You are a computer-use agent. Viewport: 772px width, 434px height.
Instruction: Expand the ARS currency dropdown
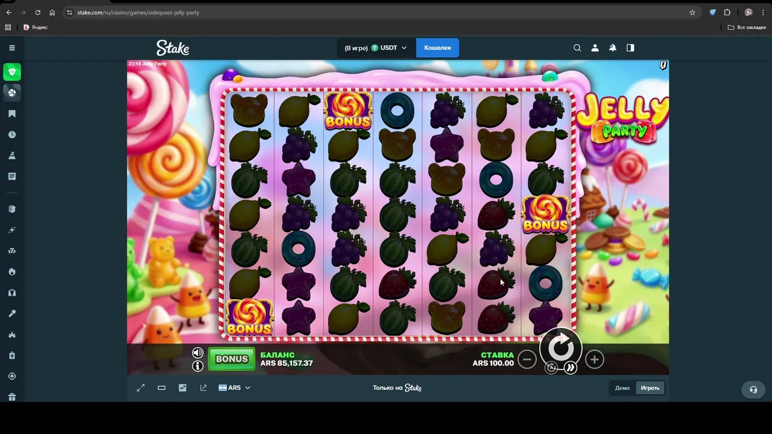point(235,388)
